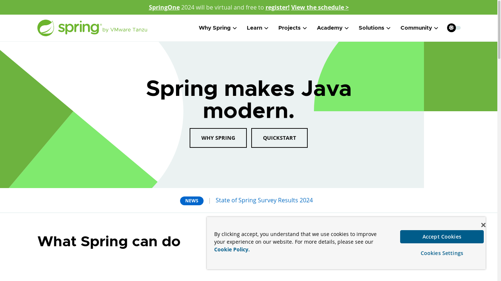Screen dimensions: 501x281
Task: Read State of Spring Survey Results 2024
Action: tap(264, 200)
